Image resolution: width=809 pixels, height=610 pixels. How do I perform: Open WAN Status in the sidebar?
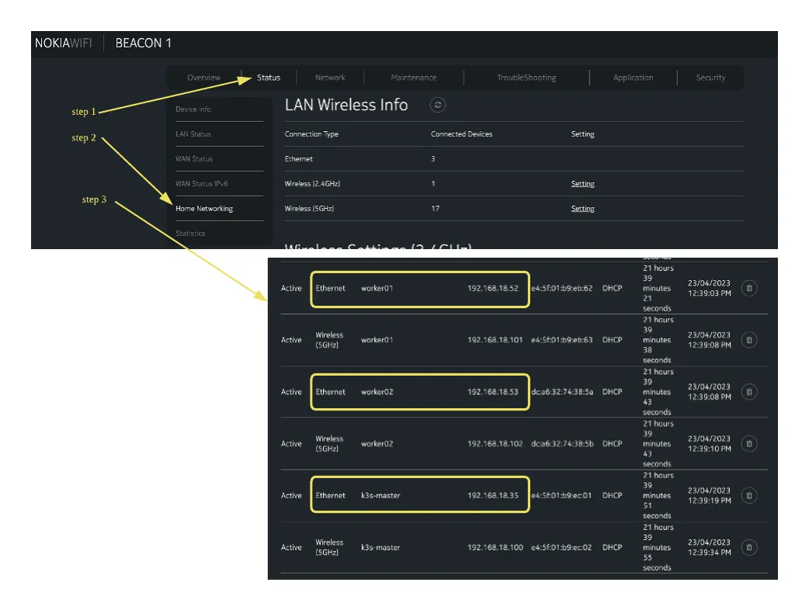point(194,159)
